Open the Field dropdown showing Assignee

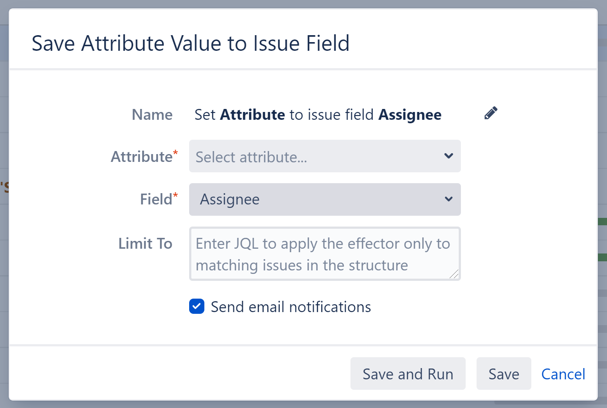tap(325, 199)
